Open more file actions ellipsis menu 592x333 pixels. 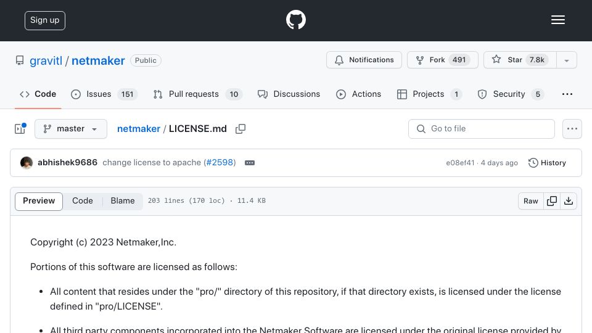click(x=572, y=129)
